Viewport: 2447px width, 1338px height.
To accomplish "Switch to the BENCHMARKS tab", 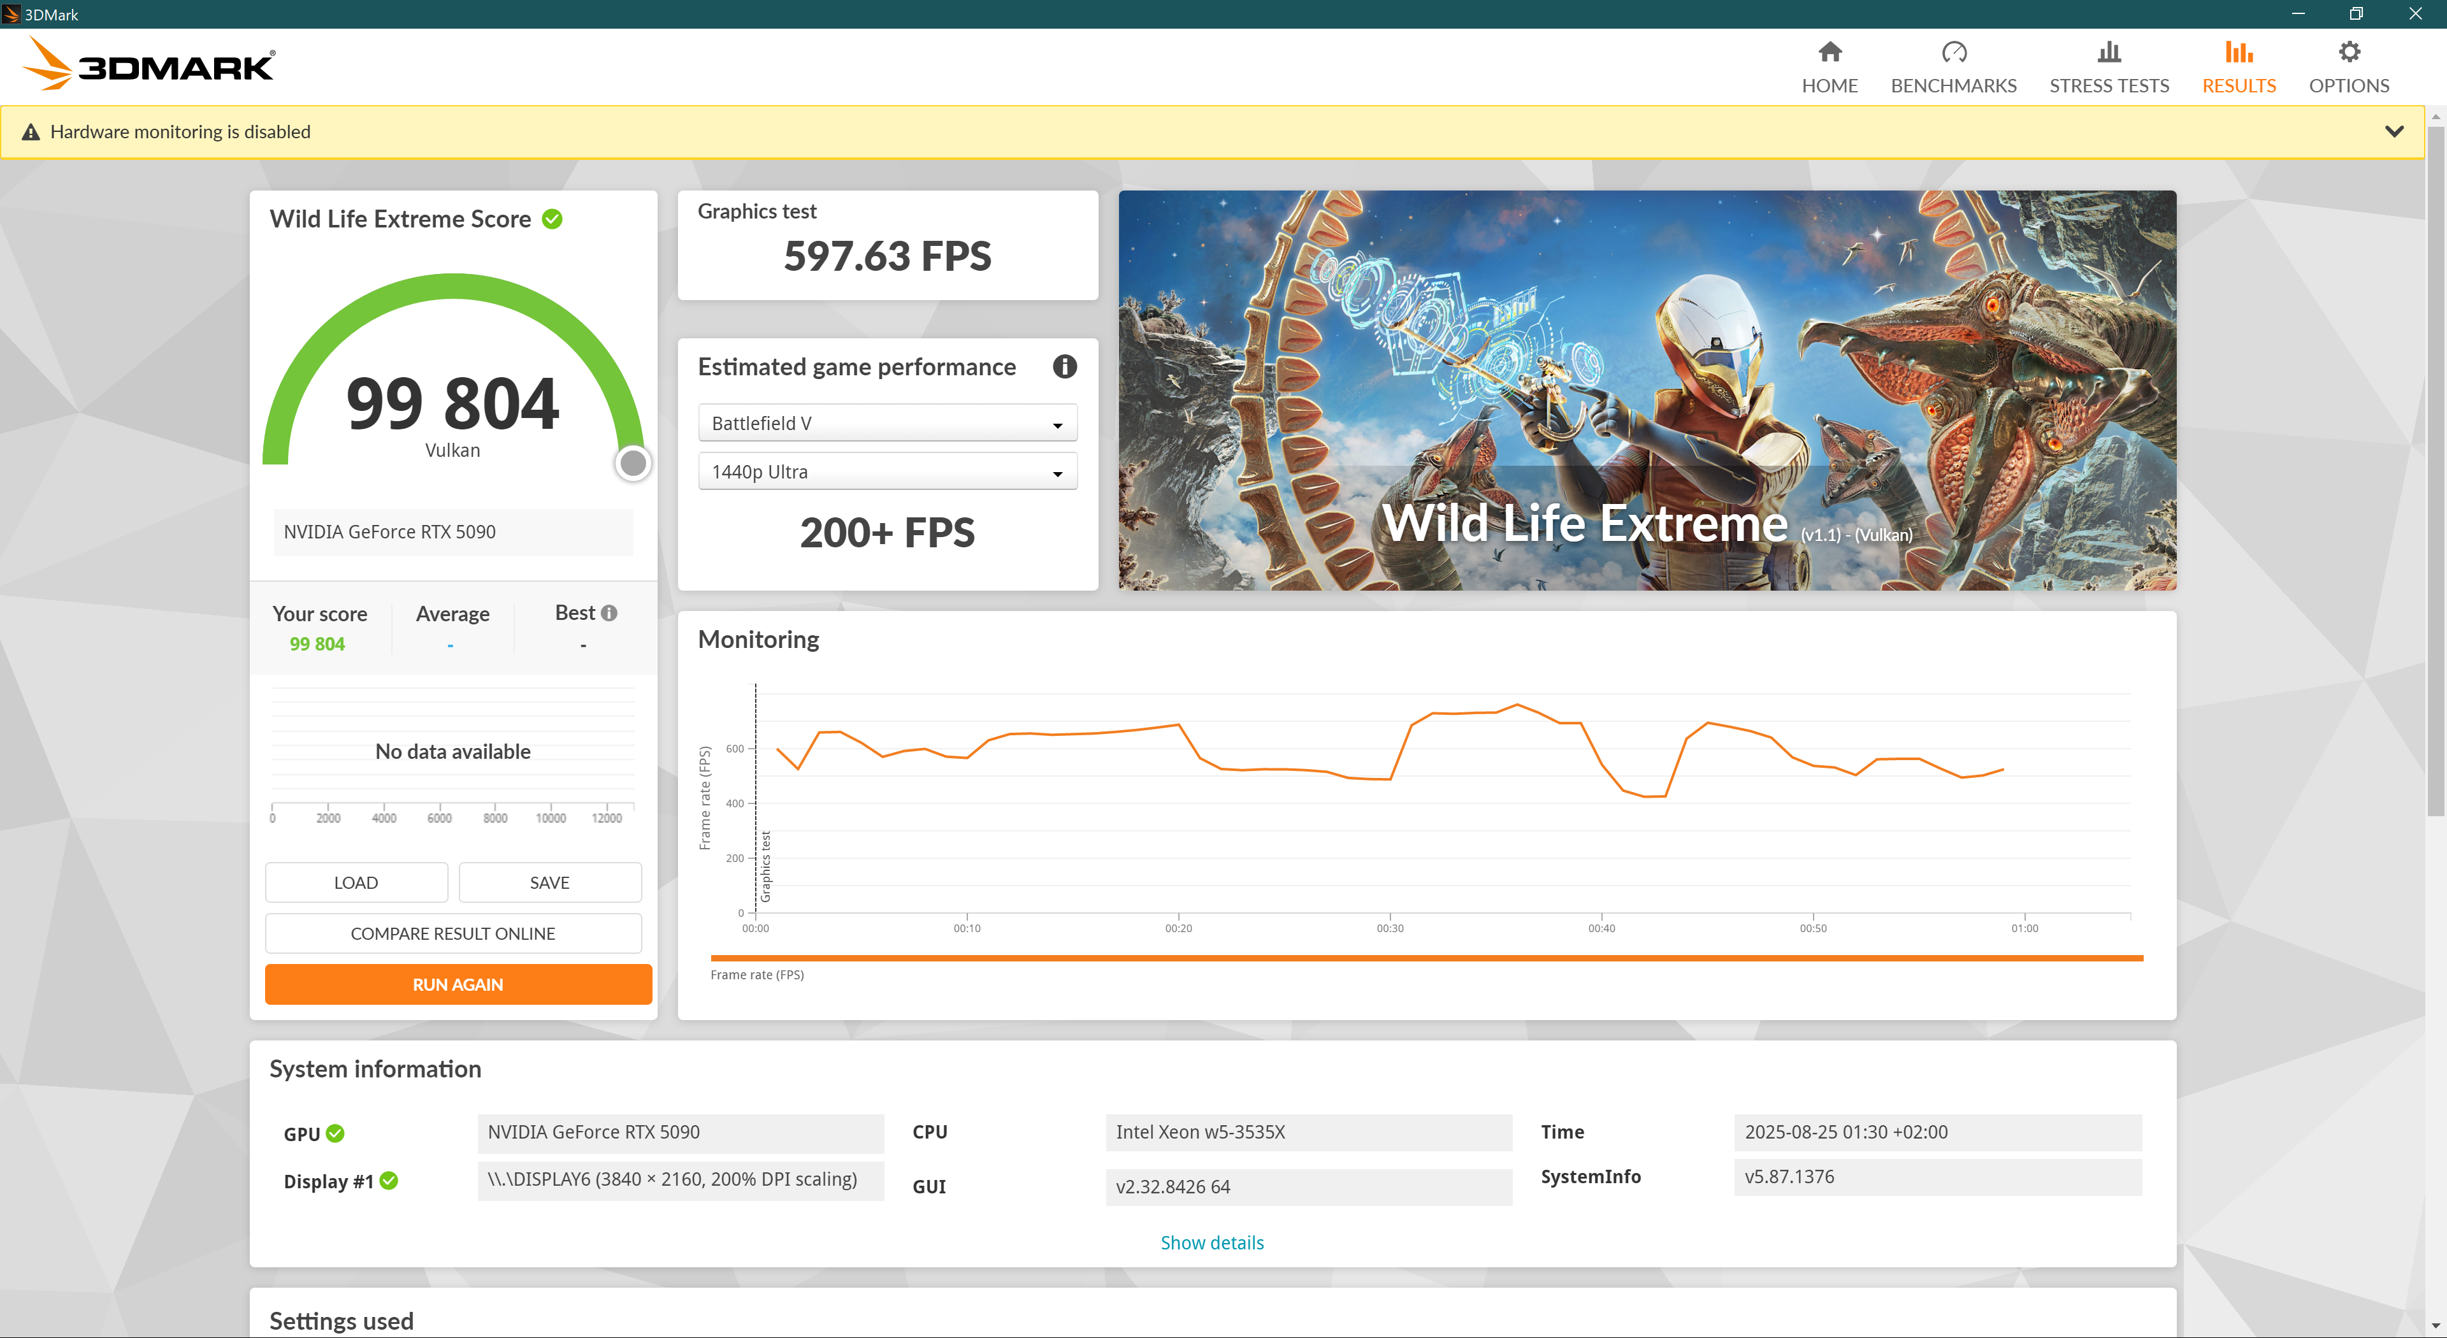I will coord(1953,68).
